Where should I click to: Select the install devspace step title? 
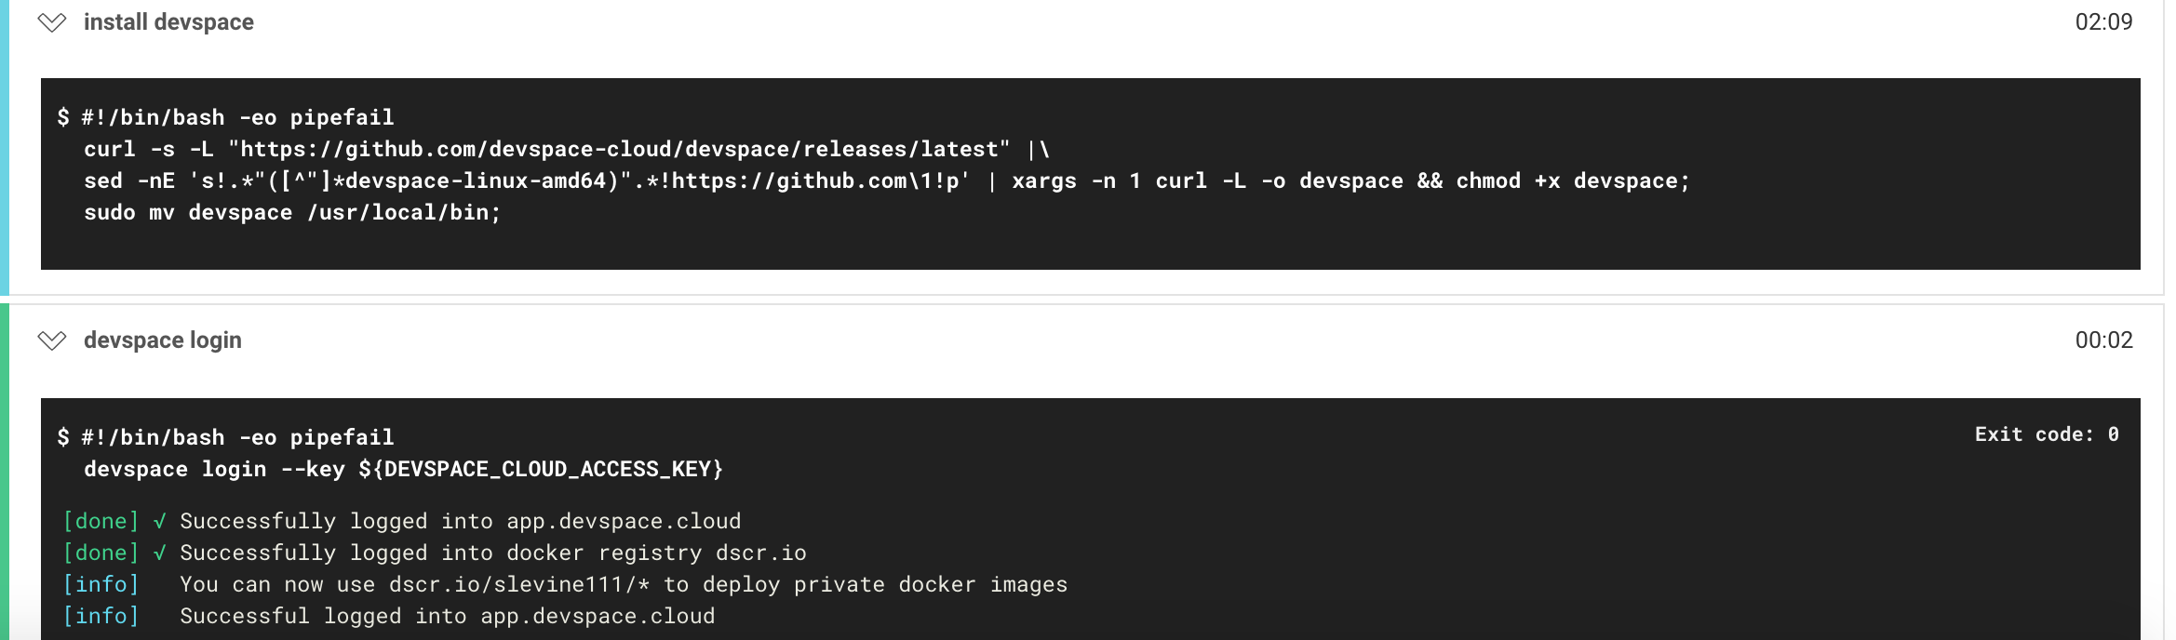tap(168, 21)
